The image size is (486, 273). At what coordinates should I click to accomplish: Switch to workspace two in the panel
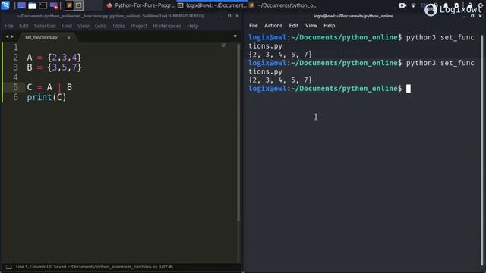coord(79,5)
